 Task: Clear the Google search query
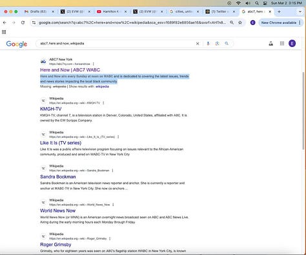coord(198,44)
